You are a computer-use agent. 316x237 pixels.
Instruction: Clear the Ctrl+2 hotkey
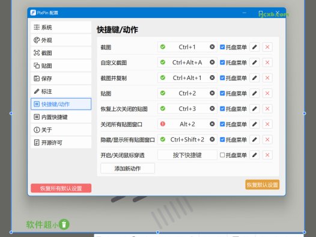[x=212, y=93]
